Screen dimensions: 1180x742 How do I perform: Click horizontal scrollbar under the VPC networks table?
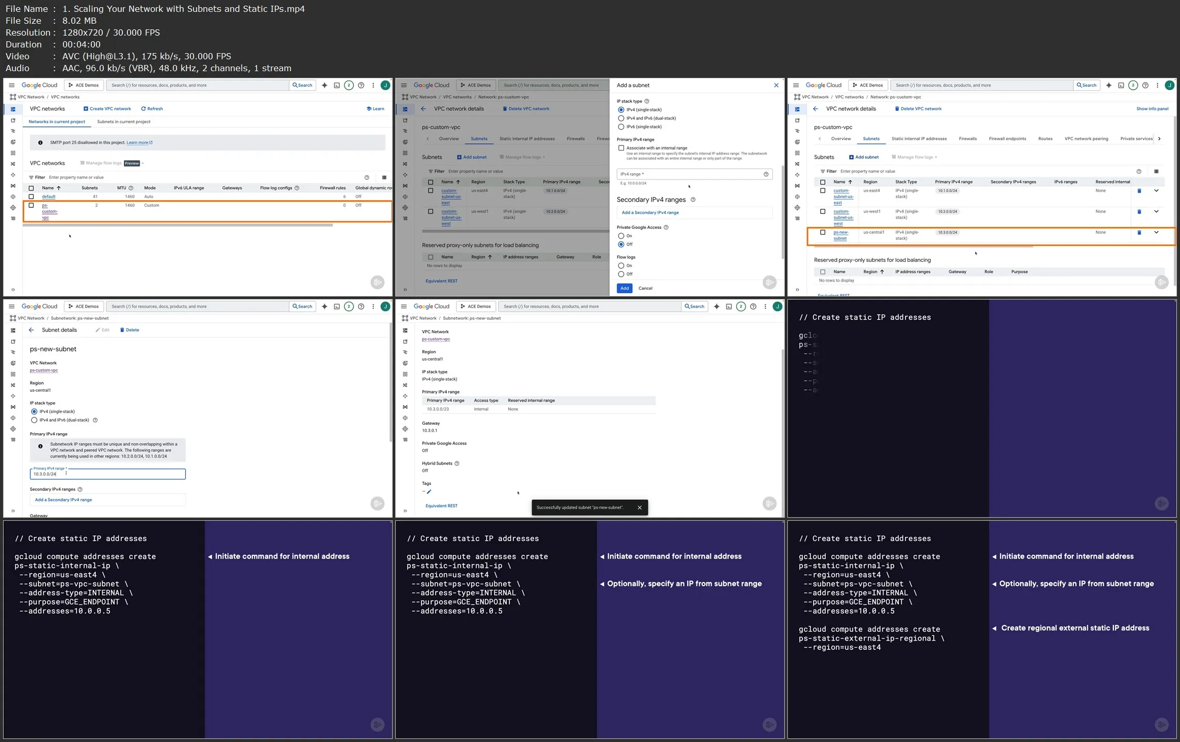click(x=178, y=225)
